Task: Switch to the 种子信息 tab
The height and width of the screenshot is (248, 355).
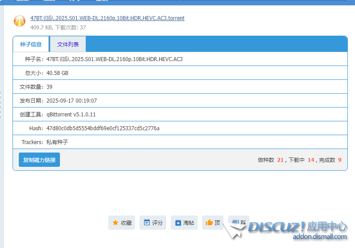Action: point(31,44)
